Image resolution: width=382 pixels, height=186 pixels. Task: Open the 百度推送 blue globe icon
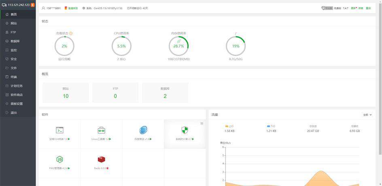click(143, 130)
